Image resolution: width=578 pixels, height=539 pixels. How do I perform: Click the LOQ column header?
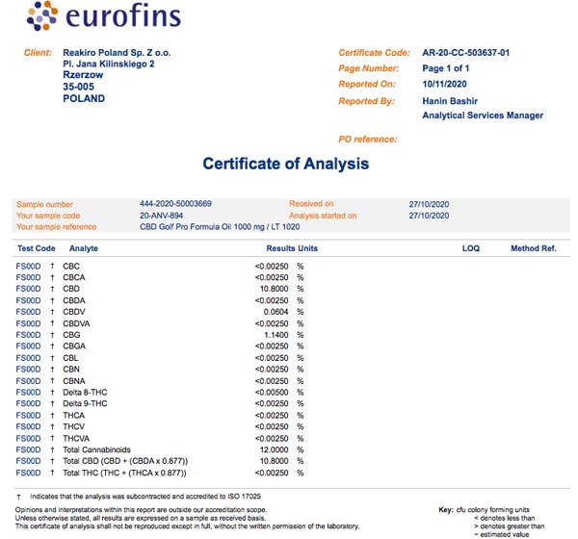click(471, 248)
